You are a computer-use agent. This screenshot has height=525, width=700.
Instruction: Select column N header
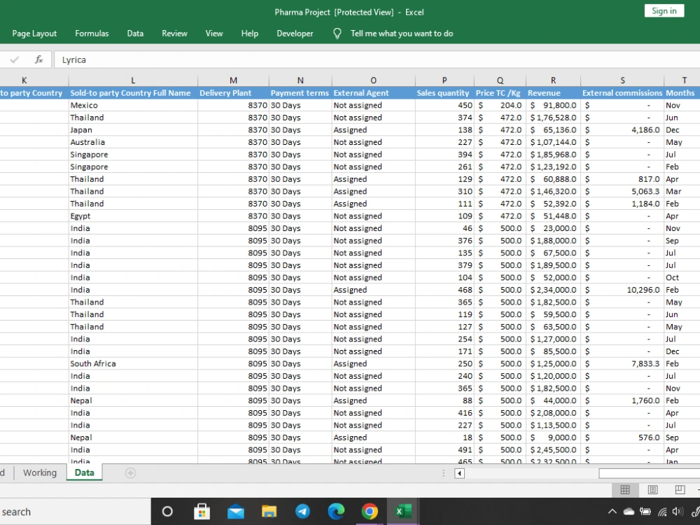point(300,80)
